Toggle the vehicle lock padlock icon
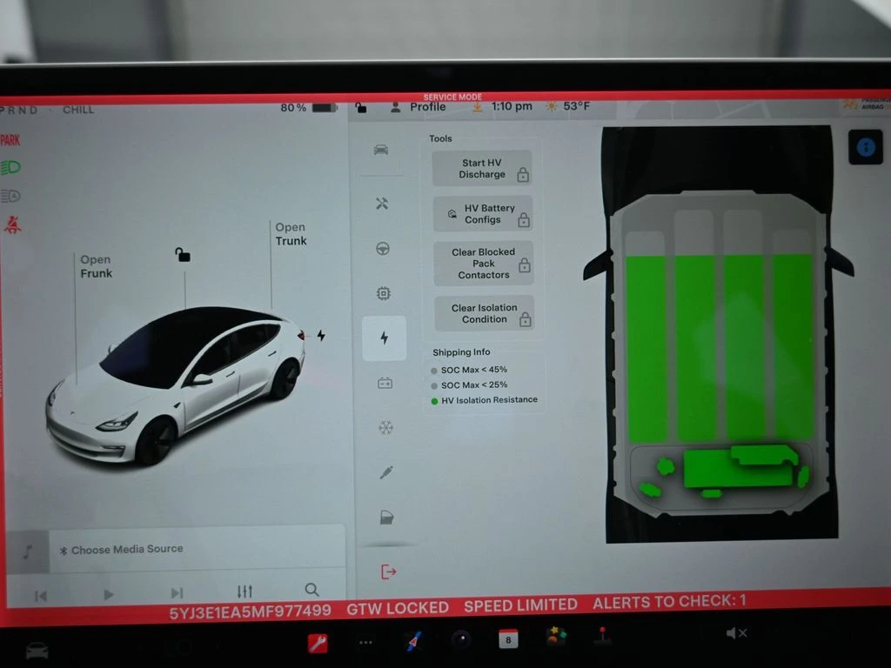The height and width of the screenshot is (668, 891). pyautogui.click(x=183, y=255)
